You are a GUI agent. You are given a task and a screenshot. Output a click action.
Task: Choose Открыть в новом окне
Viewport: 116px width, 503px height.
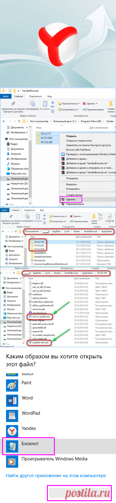tap(79, 141)
